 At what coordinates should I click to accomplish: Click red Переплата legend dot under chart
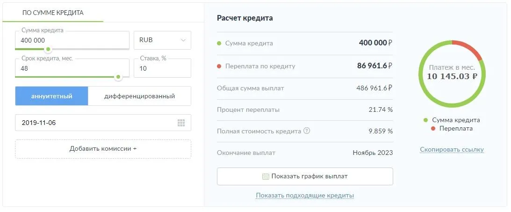click(x=433, y=128)
